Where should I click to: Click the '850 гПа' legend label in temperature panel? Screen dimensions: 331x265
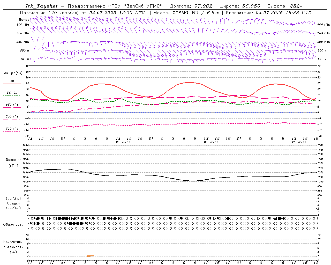click(12, 105)
